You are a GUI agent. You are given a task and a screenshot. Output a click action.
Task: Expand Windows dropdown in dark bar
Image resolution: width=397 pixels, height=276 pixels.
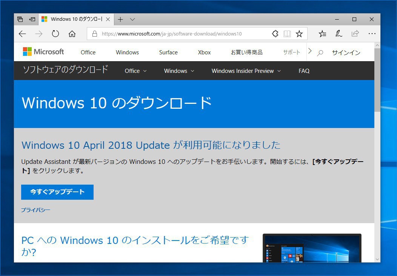click(179, 71)
